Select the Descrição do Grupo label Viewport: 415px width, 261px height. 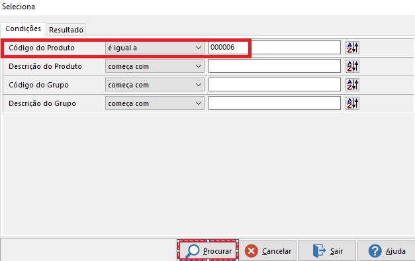42,103
